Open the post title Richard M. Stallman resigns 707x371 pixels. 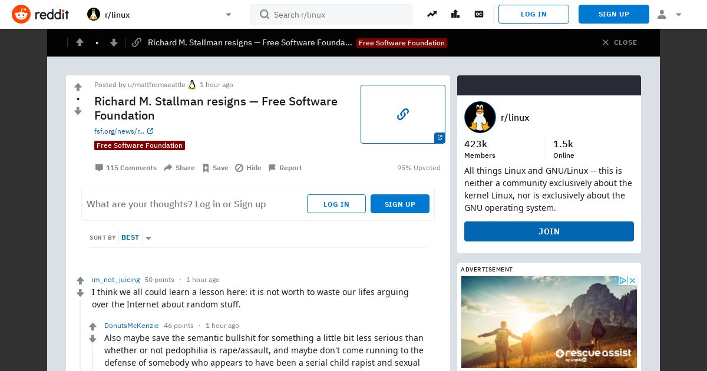216,108
